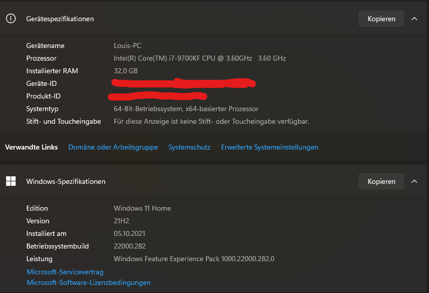429x293 pixels.
Task: Open the Microsoft-Software-Lizenzbedingungen link
Action: point(89,282)
